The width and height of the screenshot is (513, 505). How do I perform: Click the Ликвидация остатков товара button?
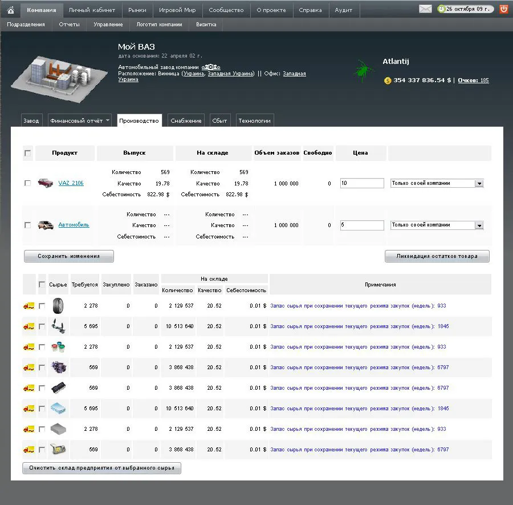point(437,256)
